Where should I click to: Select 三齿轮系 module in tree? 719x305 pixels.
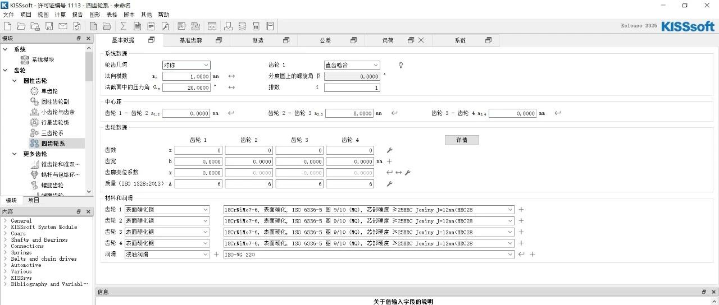point(52,133)
